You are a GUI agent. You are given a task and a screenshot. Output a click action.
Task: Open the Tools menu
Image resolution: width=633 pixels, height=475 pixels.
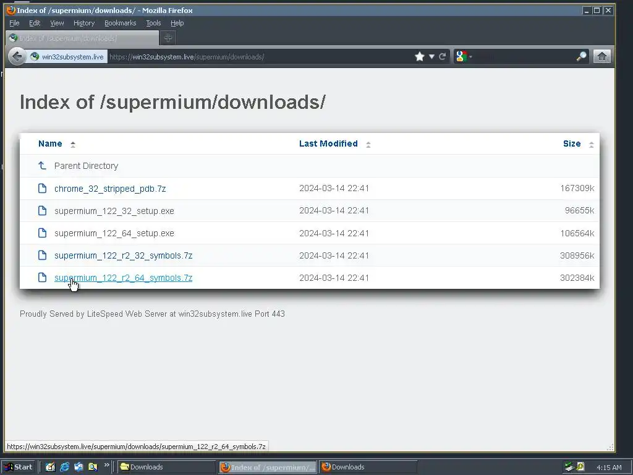click(x=153, y=23)
